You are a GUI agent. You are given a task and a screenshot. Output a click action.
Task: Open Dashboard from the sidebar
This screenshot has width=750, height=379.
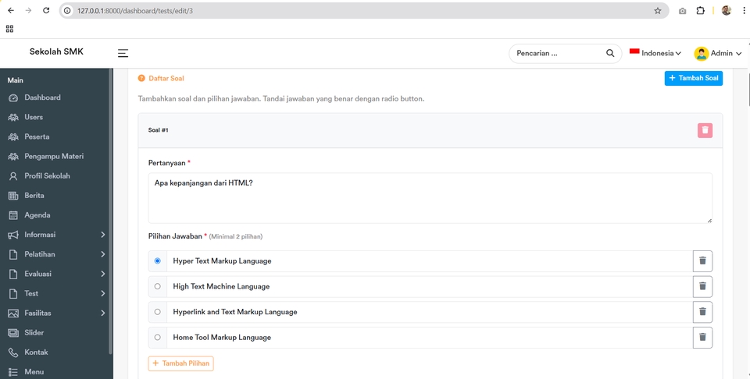coord(42,97)
